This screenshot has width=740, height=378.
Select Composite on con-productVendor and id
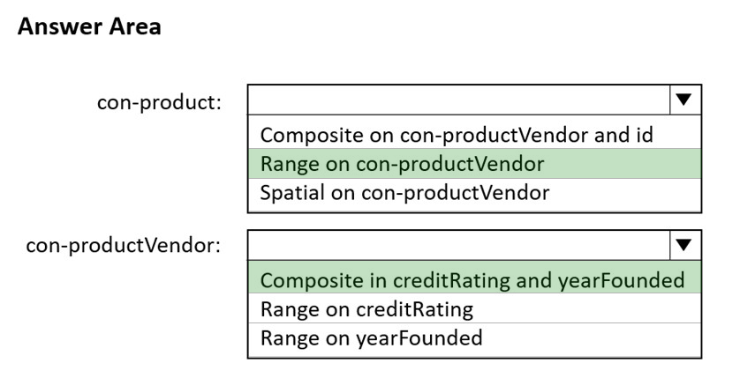pyautogui.click(x=474, y=135)
